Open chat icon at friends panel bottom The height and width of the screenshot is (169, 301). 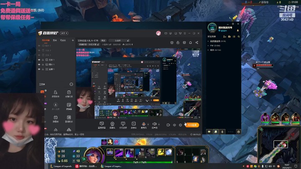pyautogui.click(x=209, y=132)
